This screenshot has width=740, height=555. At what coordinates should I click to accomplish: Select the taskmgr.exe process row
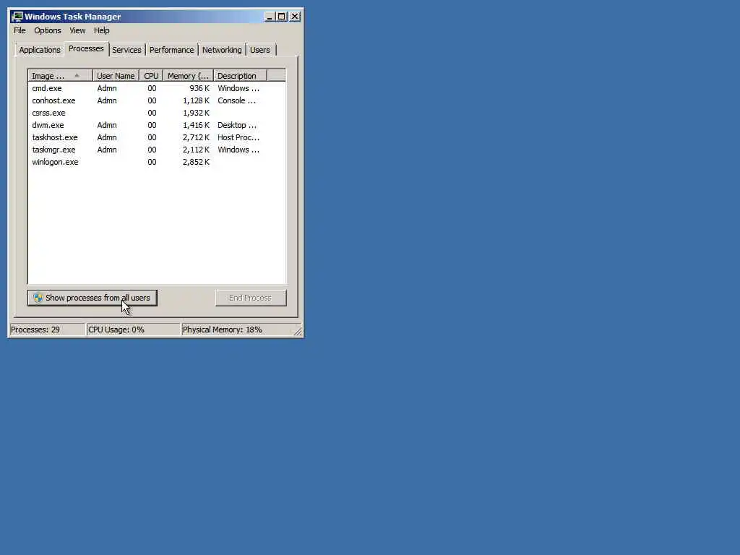tap(157, 150)
